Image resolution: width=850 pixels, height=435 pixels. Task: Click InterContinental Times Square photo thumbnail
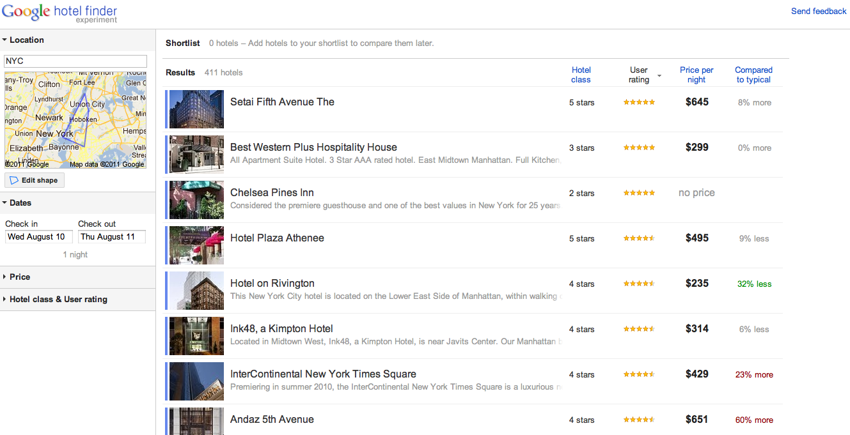(x=197, y=381)
